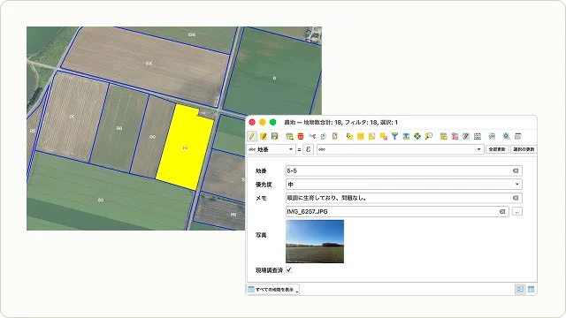Switch to form view icon at bottom right
Screen dimensions: 566x318
point(520,289)
